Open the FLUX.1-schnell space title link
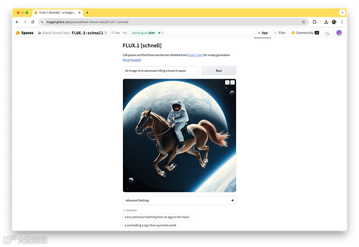The width and height of the screenshot is (359, 247). pyautogui.click(x=88, y=33)
